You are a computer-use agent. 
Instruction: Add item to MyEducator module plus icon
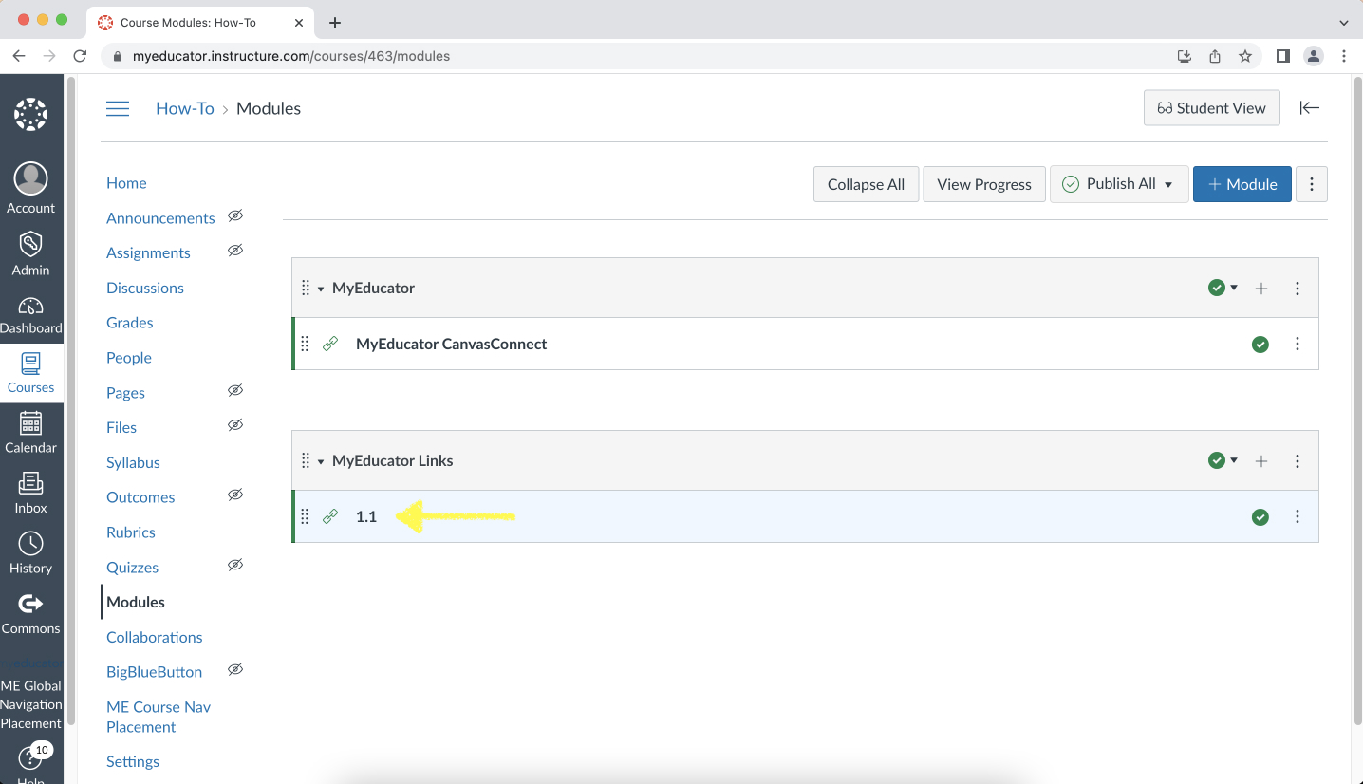pos(1261,289)
